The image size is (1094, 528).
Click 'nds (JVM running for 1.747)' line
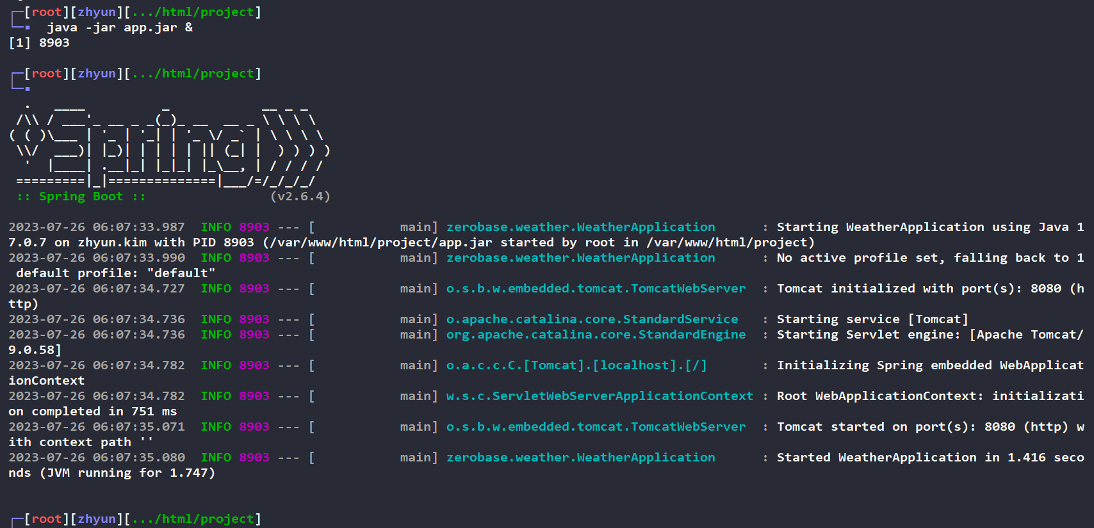[112, 473]
